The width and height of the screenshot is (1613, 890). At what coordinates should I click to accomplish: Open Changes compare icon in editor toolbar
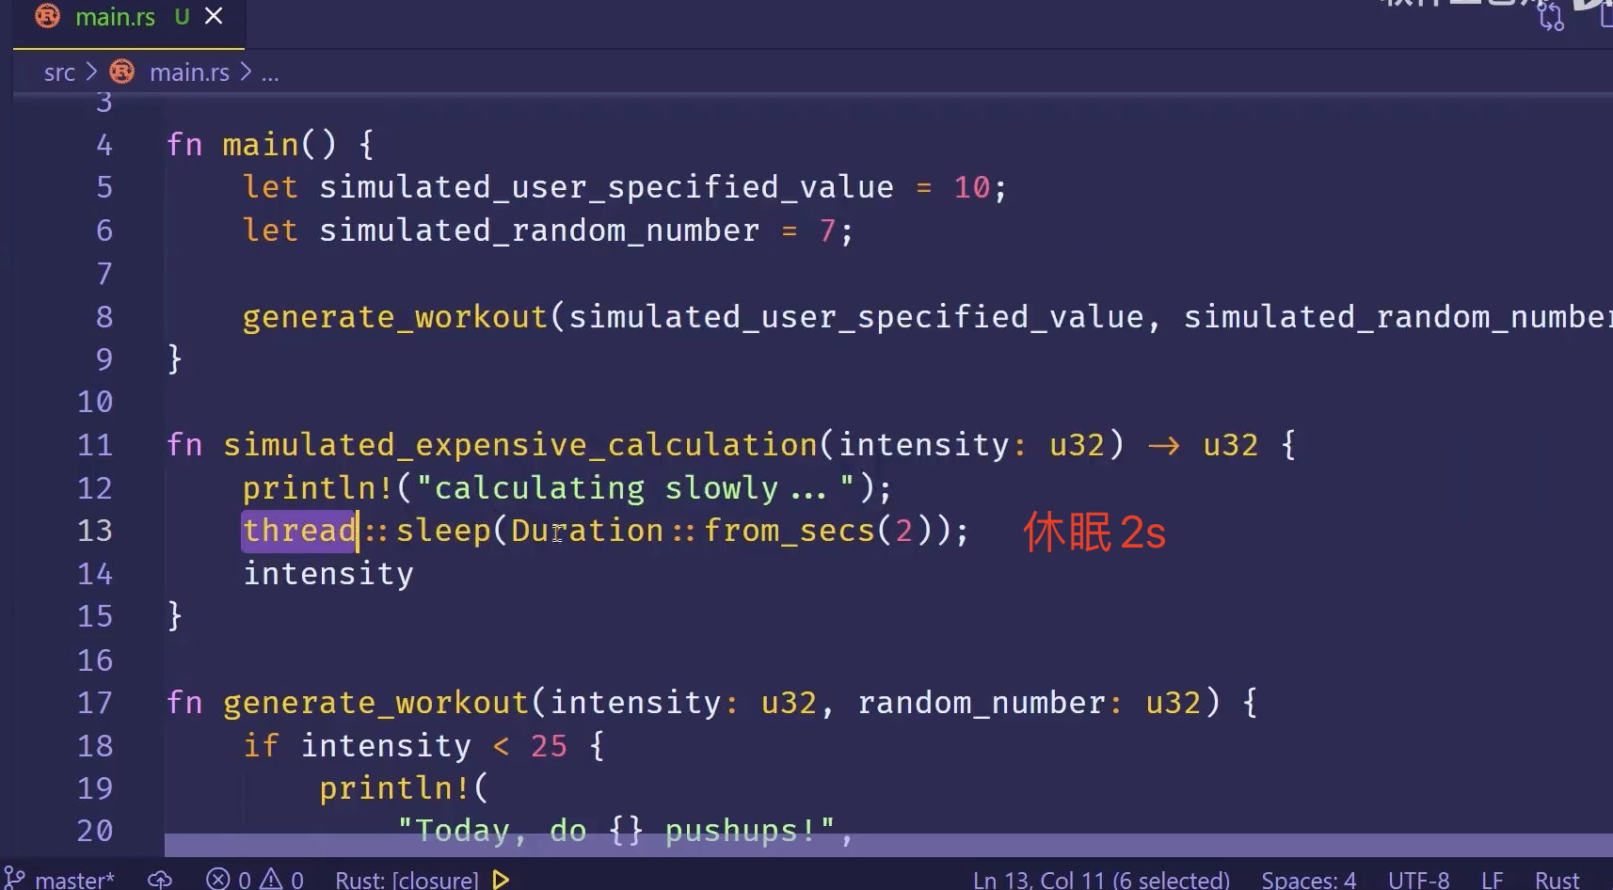[1550, 17]
